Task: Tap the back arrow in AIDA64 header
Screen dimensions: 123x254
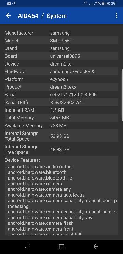Action: [x=8, y=16]
